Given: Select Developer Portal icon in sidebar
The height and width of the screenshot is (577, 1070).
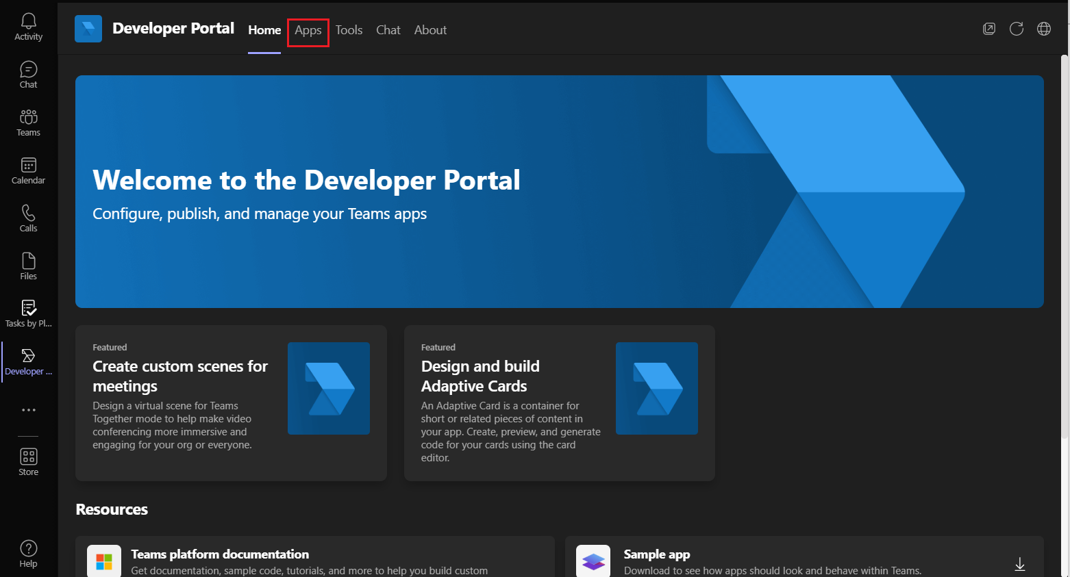Looking at the screenshot, I should [x=28, y=362].
